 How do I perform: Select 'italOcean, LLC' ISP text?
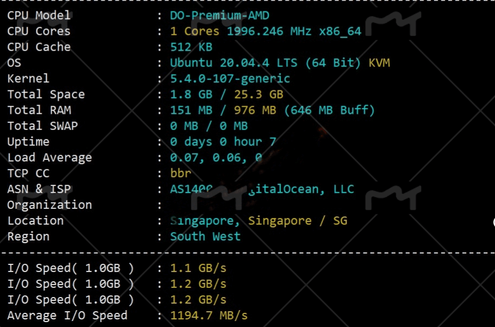(304, 189)
